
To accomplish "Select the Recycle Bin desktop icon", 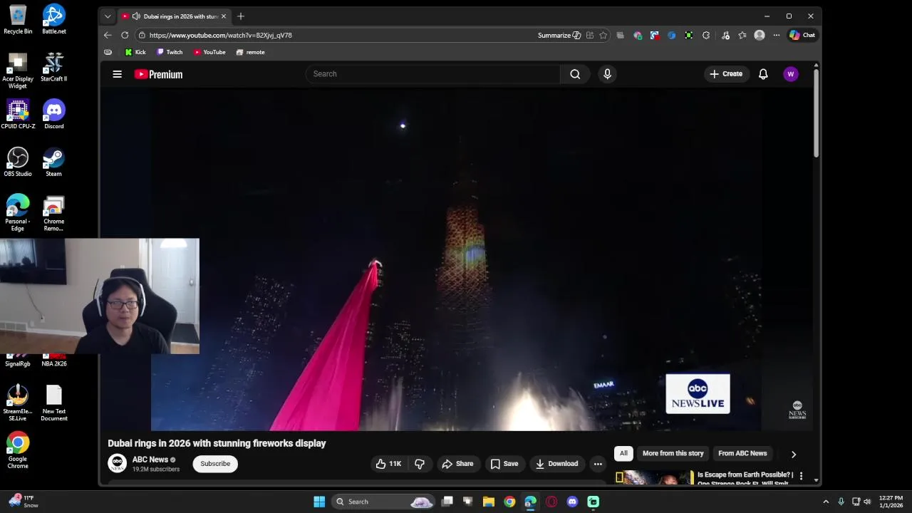I will tap(18, 19).
